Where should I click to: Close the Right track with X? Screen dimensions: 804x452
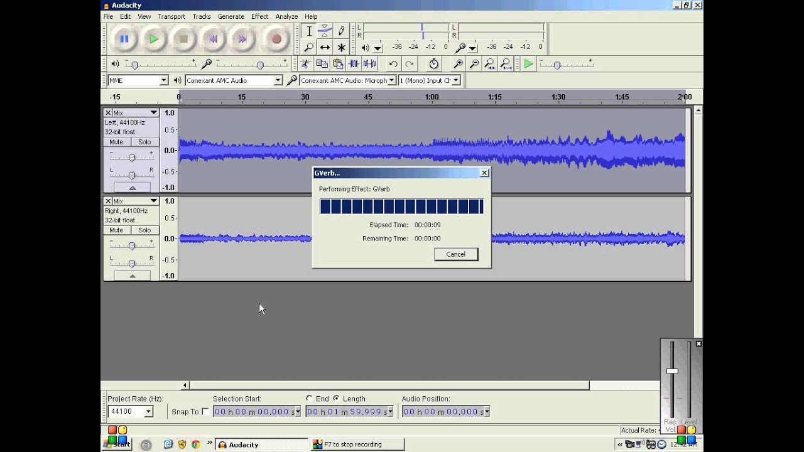(108, 201)
